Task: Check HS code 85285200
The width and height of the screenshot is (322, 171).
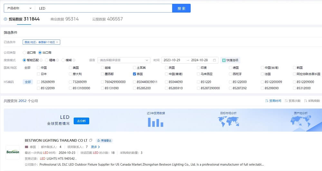Action: (x=135, y=88)
